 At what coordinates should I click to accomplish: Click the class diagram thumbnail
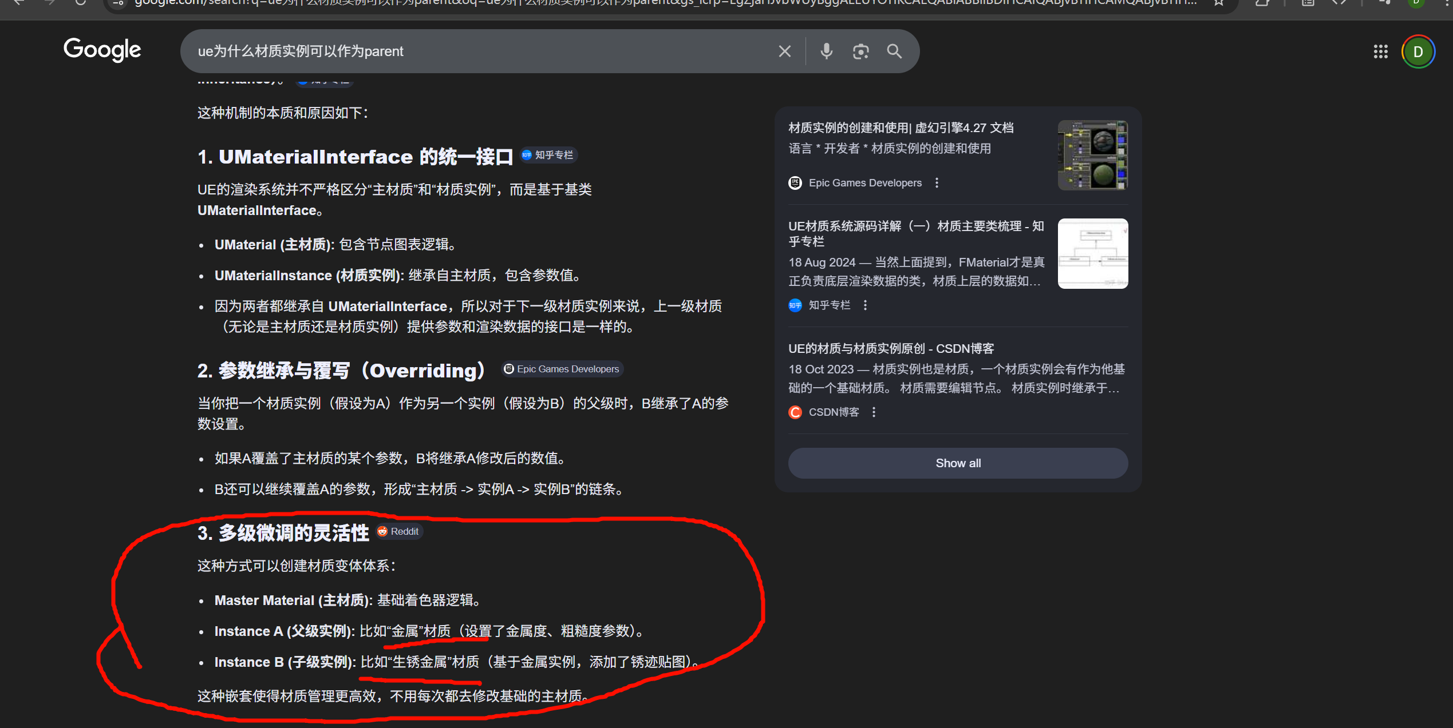click(1092, 253)
